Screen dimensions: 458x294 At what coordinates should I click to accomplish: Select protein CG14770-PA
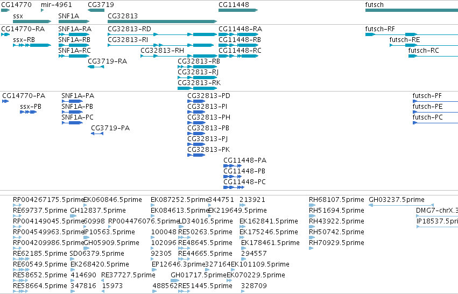[24, 96]
